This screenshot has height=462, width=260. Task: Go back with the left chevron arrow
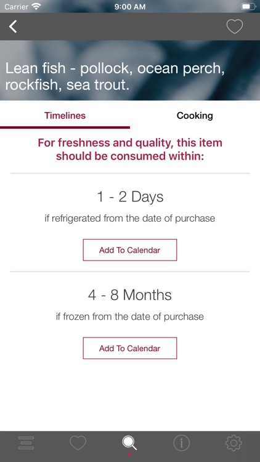click(x=13, y=26)
